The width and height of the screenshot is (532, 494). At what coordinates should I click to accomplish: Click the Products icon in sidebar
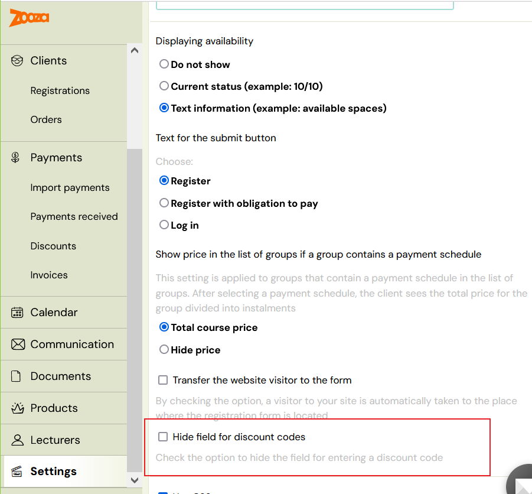[17, 408]
